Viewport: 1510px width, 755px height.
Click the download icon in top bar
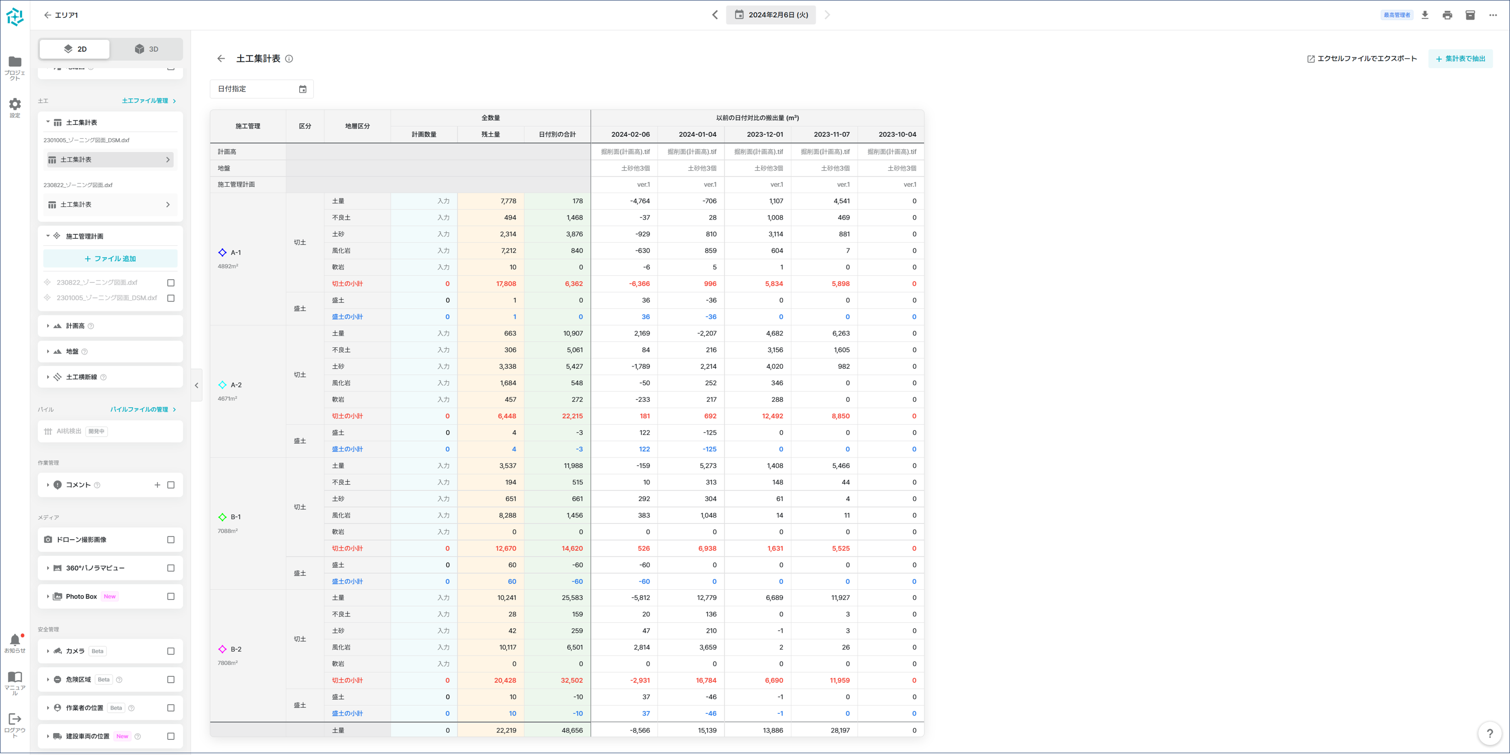[x=1424, y=15]
